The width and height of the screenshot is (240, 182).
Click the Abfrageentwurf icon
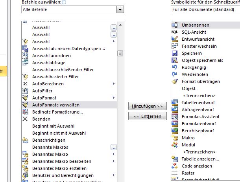tap(175, 110)
